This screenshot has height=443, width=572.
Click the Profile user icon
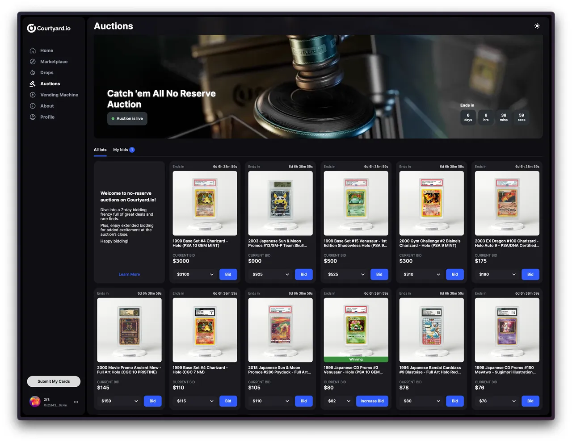33,117
